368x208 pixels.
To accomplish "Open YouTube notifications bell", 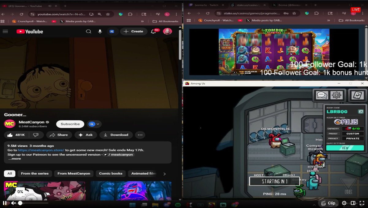I will [x=154, y=31].
